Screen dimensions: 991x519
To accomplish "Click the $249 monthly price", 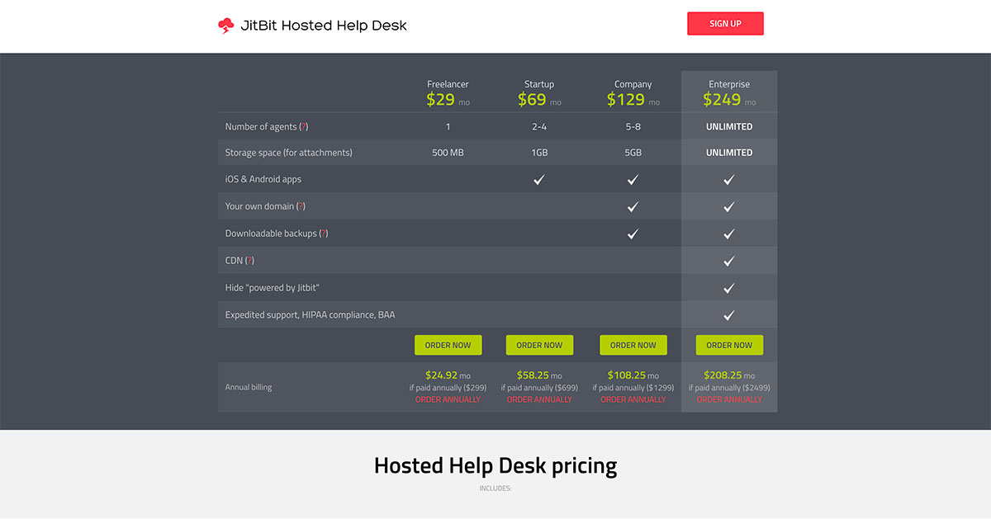I will click(x=723, y=100).
